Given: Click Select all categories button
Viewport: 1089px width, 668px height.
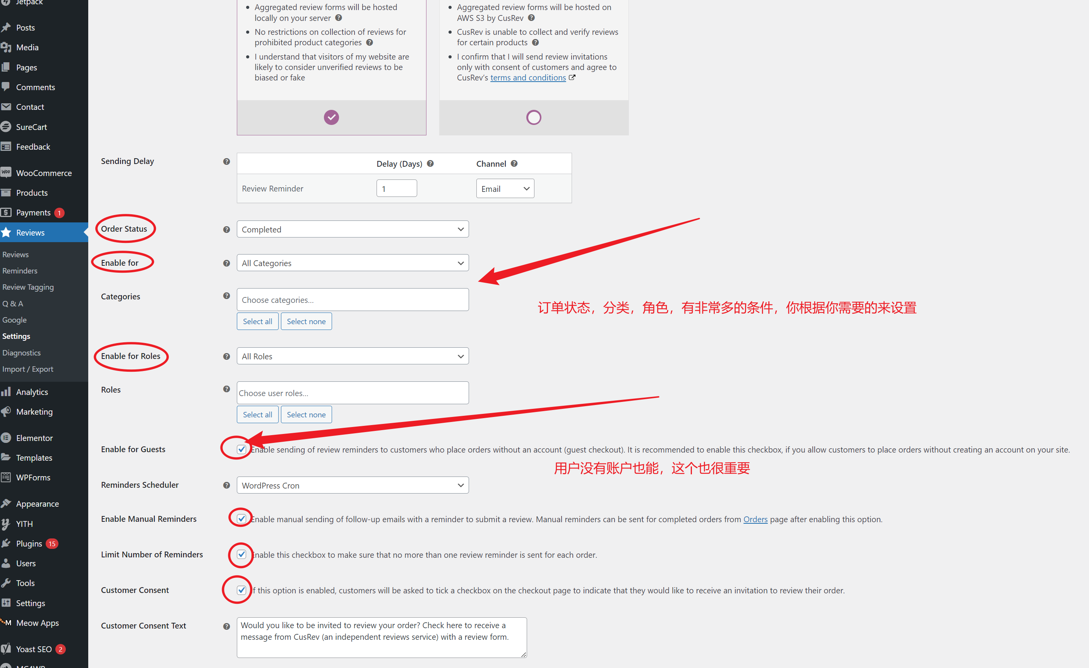Looking at the screenshot, I should pos(257,320).
